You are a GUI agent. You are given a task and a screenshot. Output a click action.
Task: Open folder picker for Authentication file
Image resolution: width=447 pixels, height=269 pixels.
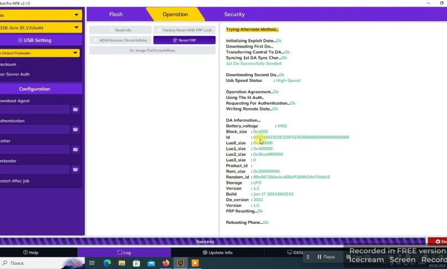76,129
